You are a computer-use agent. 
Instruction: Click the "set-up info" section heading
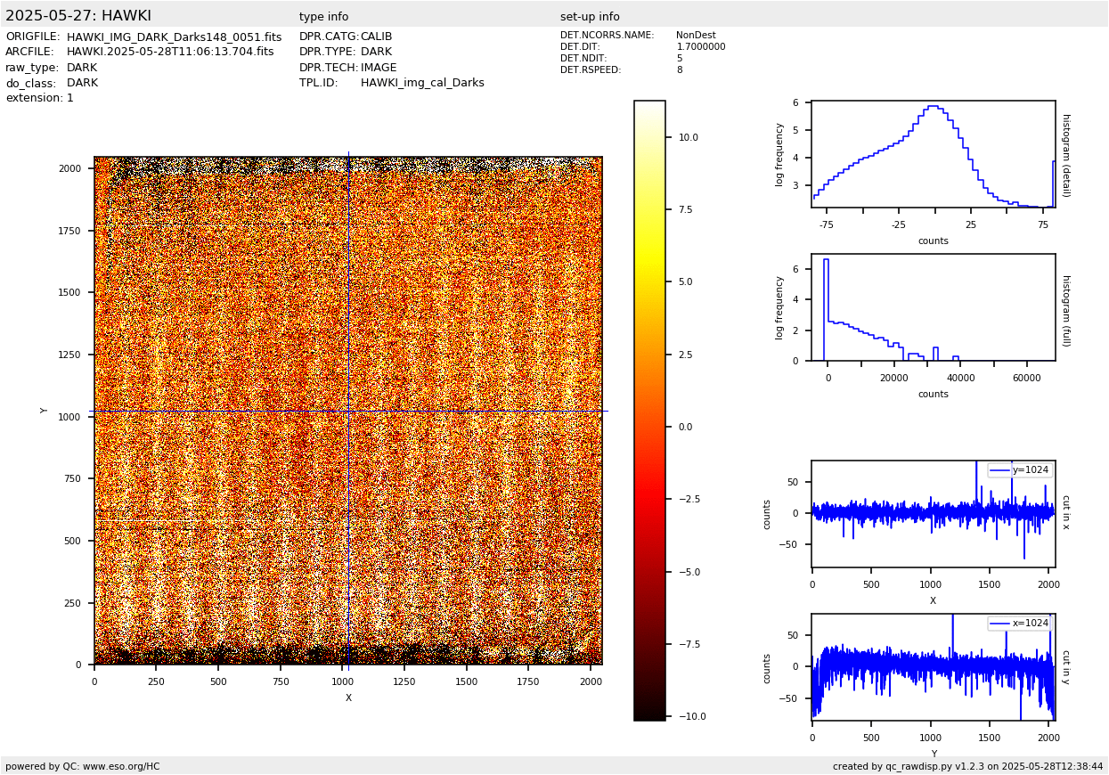click(x=590, y=17)
